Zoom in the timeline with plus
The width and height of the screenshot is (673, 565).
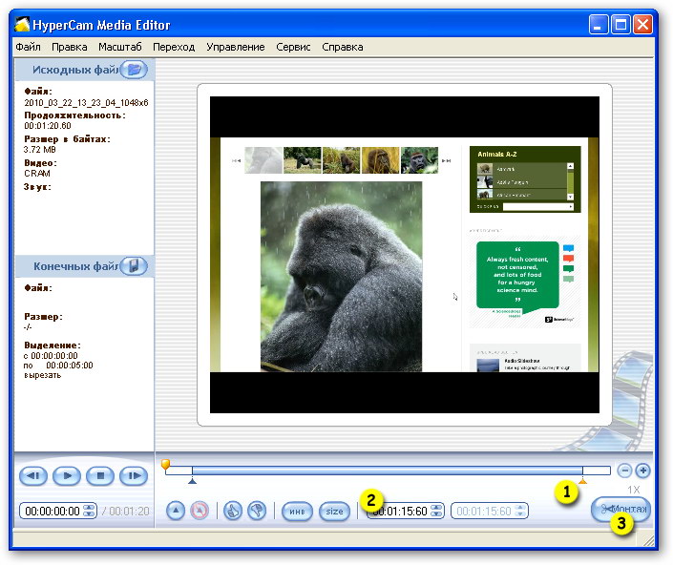(643, 471)
